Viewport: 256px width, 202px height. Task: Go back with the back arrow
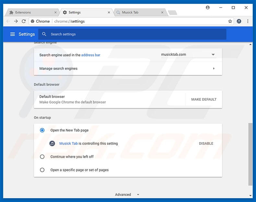coord(8,21)
